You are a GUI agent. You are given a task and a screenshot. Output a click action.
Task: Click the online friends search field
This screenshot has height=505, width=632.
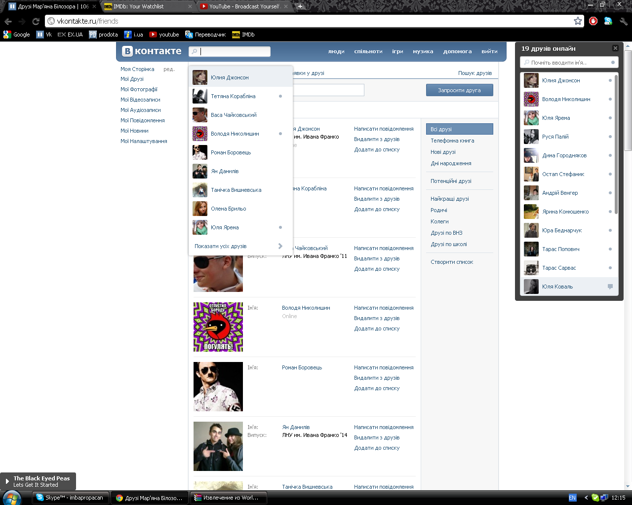569,63
